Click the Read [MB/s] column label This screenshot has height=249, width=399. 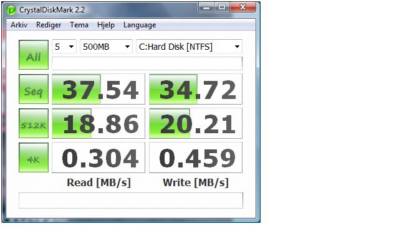point(99,182)
